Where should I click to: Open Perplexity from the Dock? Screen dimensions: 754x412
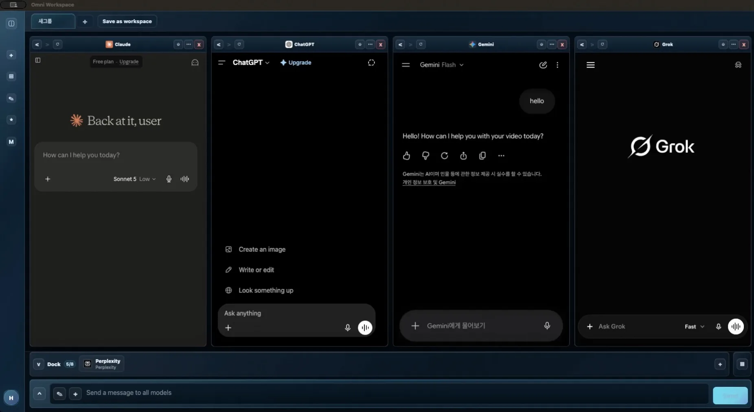pyautogui.click(x=102, y=364)
